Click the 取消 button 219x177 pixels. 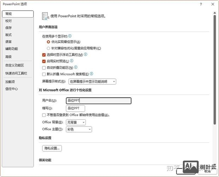[207, 171]
